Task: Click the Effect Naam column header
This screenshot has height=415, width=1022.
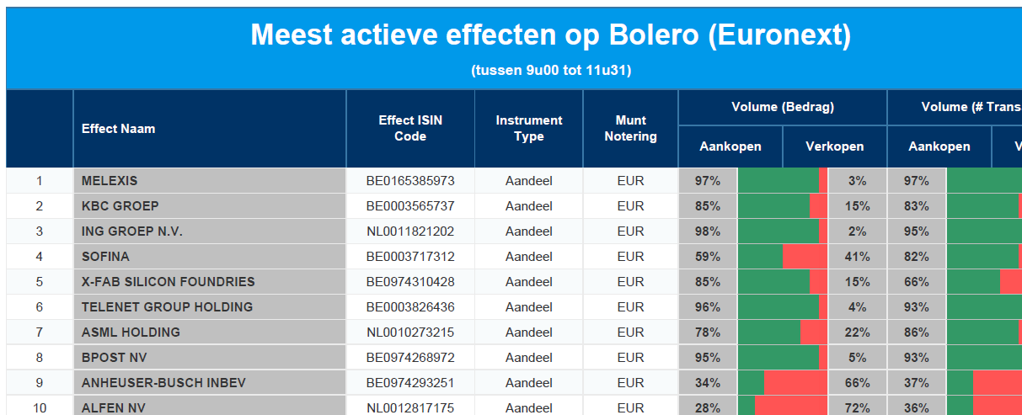Action: click(118, 129)
